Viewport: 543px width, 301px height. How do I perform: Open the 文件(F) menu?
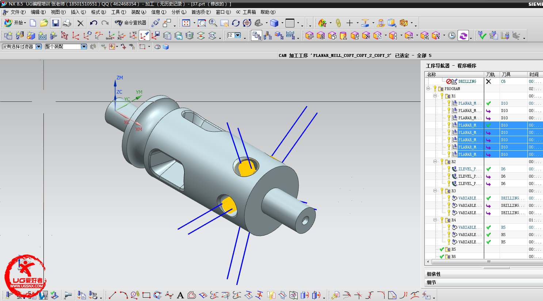coord(18,12)
